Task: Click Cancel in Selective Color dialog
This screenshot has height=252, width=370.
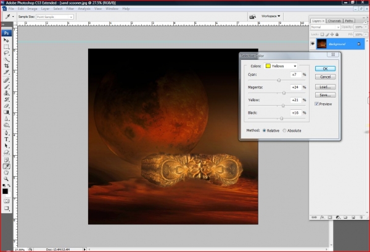Action: pos(325,77)
